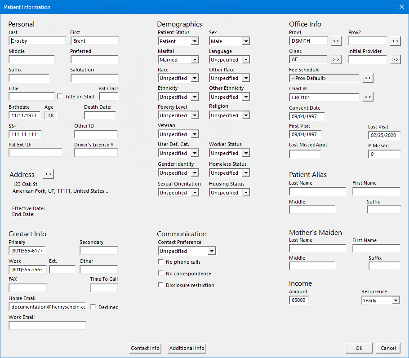409x358 pixels.
Task: Close the Patient Information dialog with X
Action: click(401, 7)
